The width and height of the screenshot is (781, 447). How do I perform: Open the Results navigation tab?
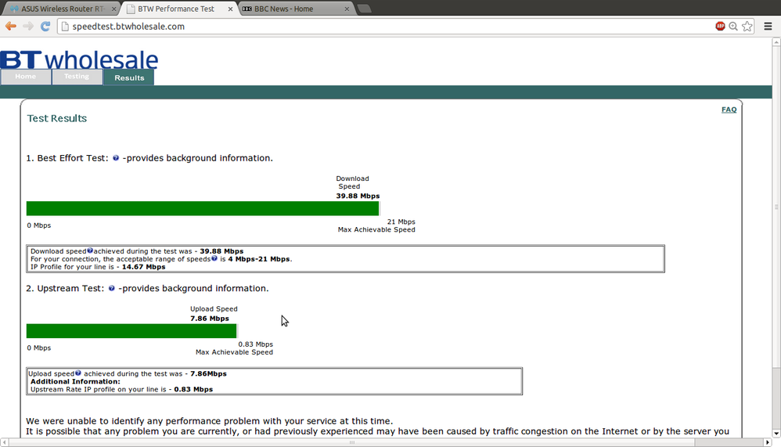coord(129,78)
